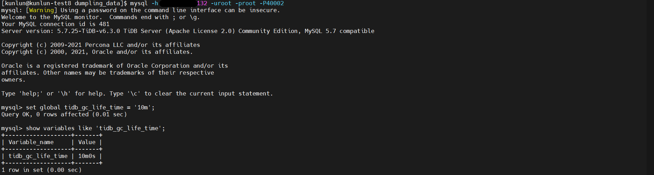The image size is (654, 175).
Task: Click the 'Server version' line text
Action: click(188, 31)
